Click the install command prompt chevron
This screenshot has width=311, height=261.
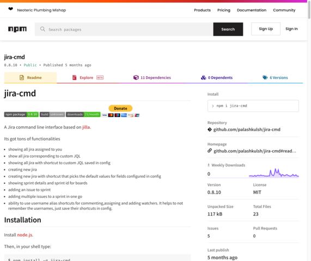coord(212,106)
